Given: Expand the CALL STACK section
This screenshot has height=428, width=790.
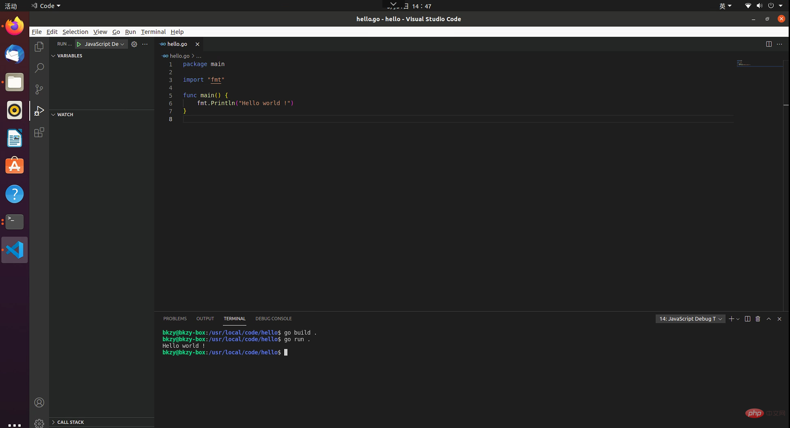Looking at the screenshot, I should [x=70, y=422].
